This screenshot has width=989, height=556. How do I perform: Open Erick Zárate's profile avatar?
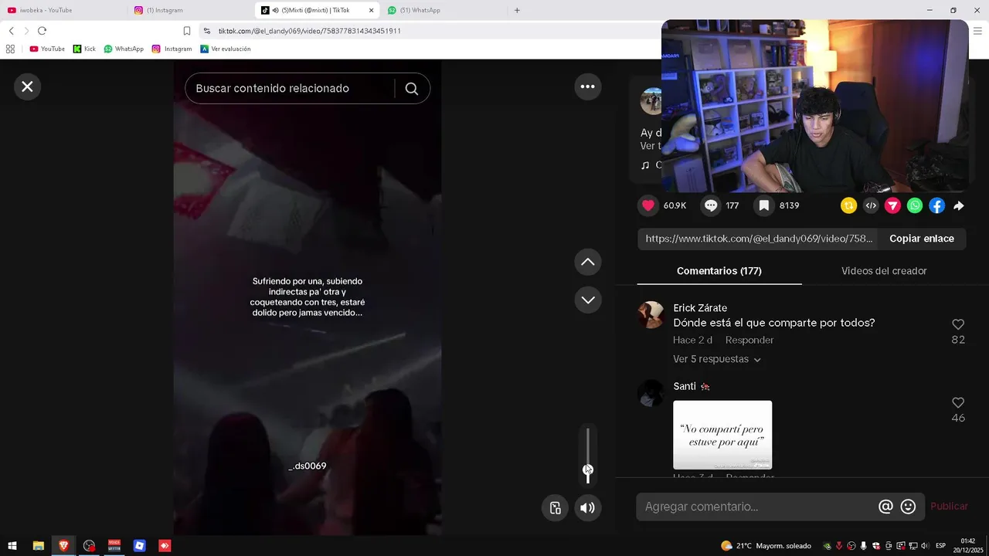click(x=651, y=315)
